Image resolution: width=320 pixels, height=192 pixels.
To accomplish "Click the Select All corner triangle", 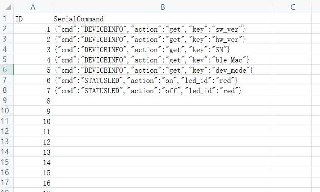I will 7,7.
